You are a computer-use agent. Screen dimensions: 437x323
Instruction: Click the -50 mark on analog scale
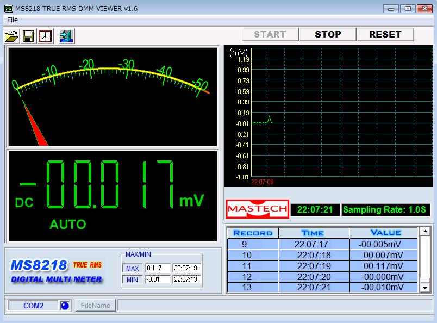pyautogui.click(x=201, y=84)
